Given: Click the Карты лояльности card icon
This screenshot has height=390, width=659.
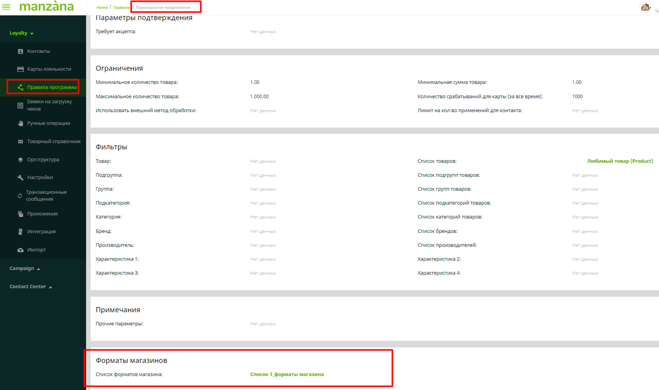Looking at the screenshot, I should click(20, 69).
